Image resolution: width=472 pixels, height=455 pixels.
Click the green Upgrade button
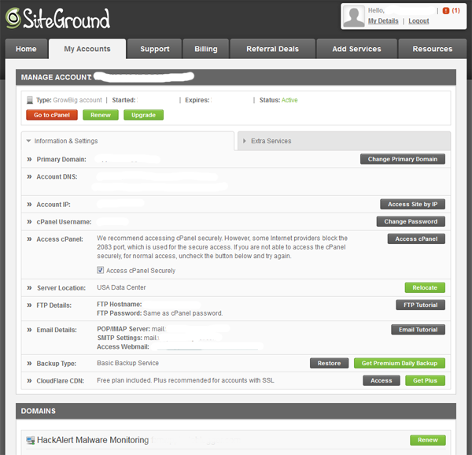point(144,115)
